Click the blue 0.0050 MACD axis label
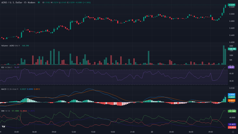This screenshot has height=134, width=238. pos(232,94)
